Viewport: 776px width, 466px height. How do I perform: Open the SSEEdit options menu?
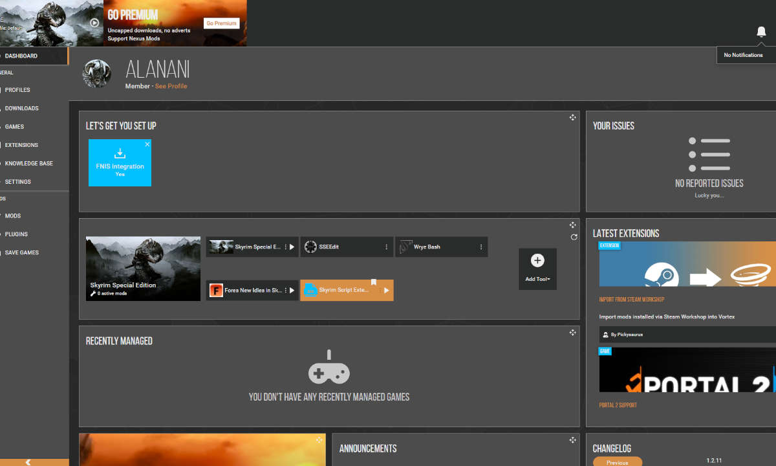pyautogui.click(x=386, y=247)
